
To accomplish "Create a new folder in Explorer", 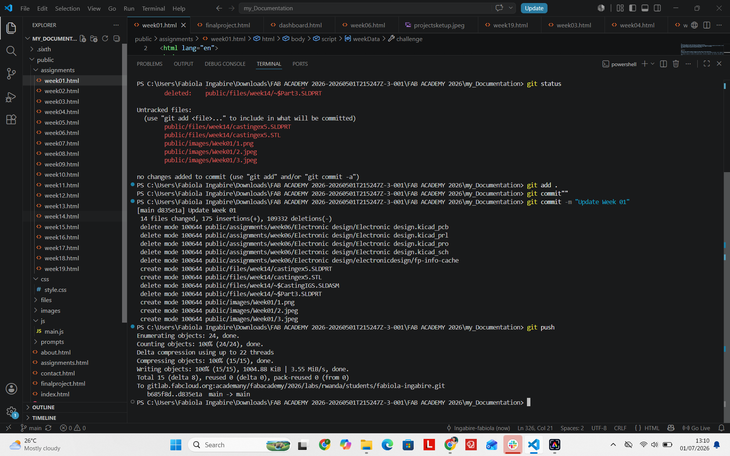I will coord(94,38).
